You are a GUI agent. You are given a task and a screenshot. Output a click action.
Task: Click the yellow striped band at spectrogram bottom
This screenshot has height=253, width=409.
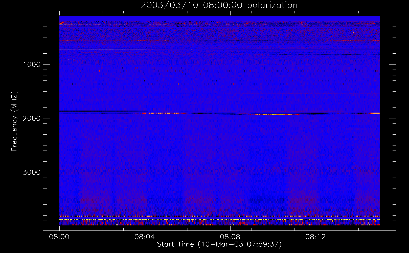pyautogui.click(x=219, y=220)
